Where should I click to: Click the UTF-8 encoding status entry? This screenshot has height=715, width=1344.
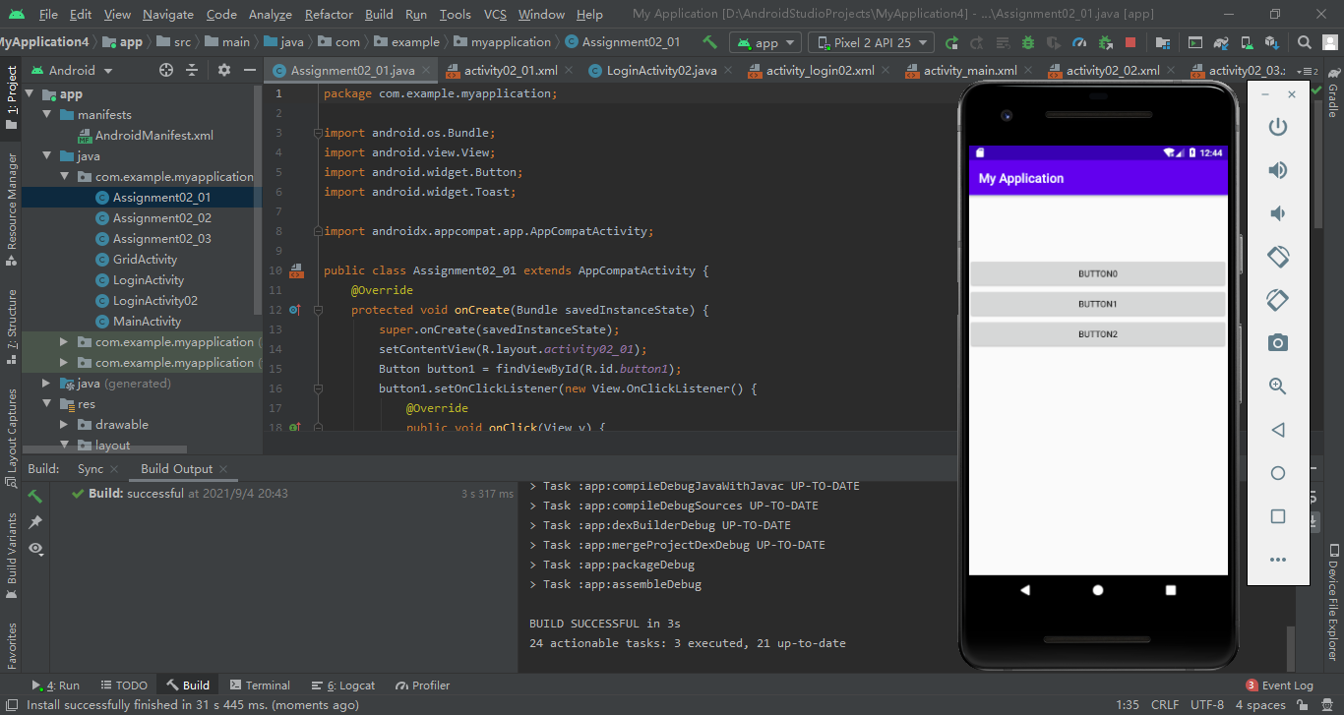click(1207, 705)
